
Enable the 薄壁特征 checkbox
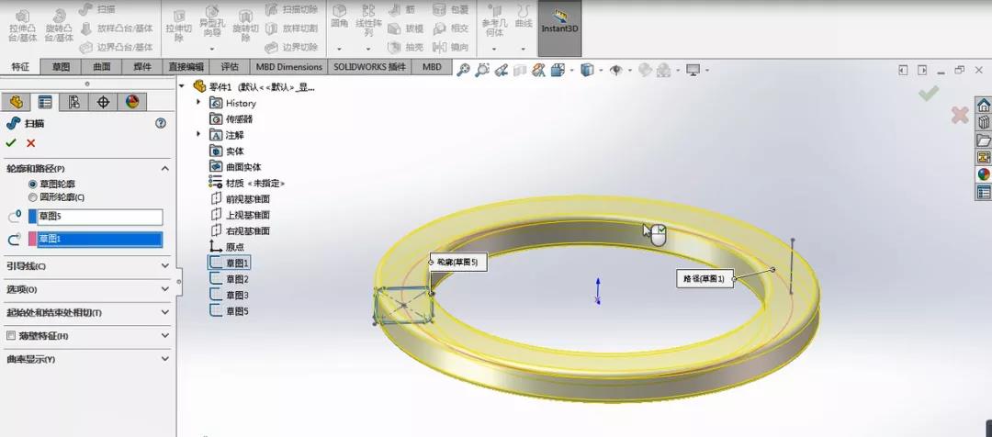click(11, 336)
